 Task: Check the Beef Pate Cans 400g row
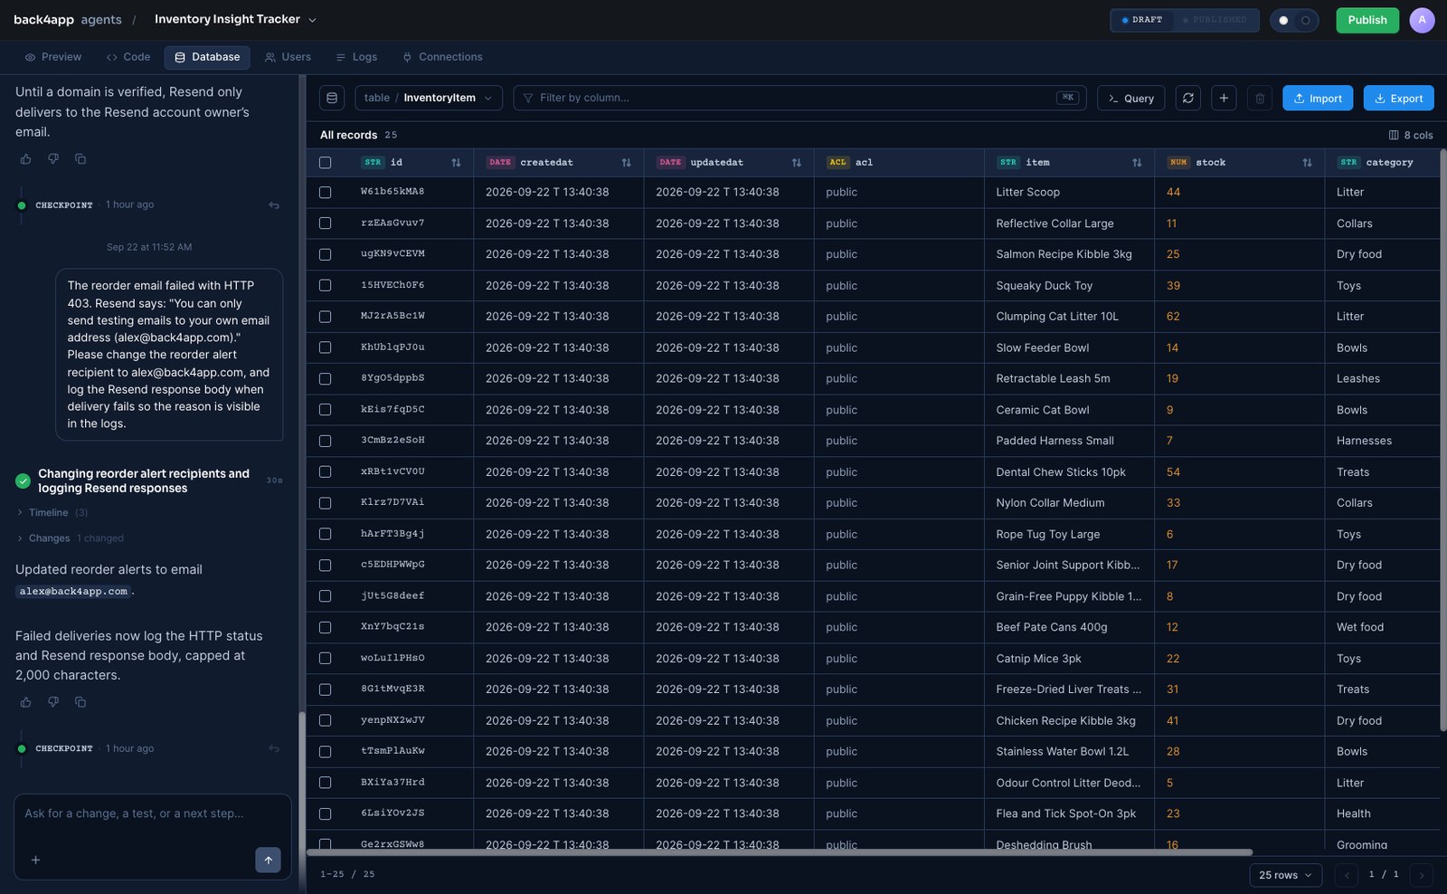point(326,627)
